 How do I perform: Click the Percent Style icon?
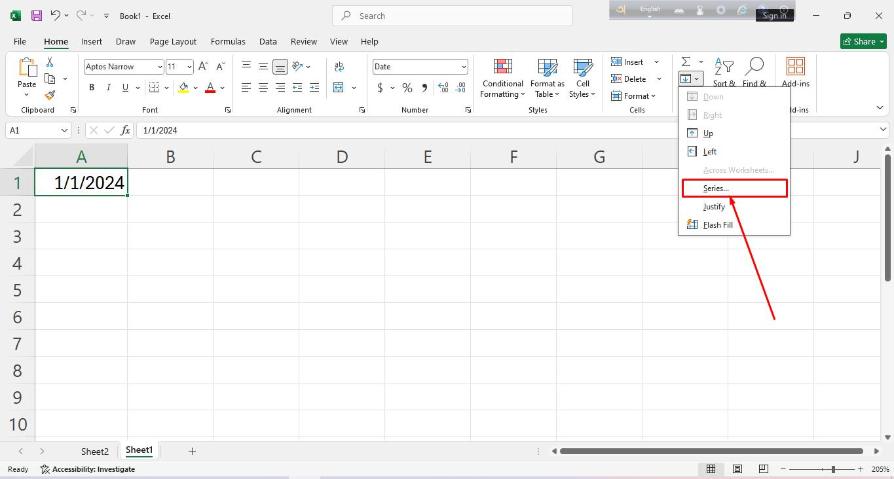pos(407,88)
